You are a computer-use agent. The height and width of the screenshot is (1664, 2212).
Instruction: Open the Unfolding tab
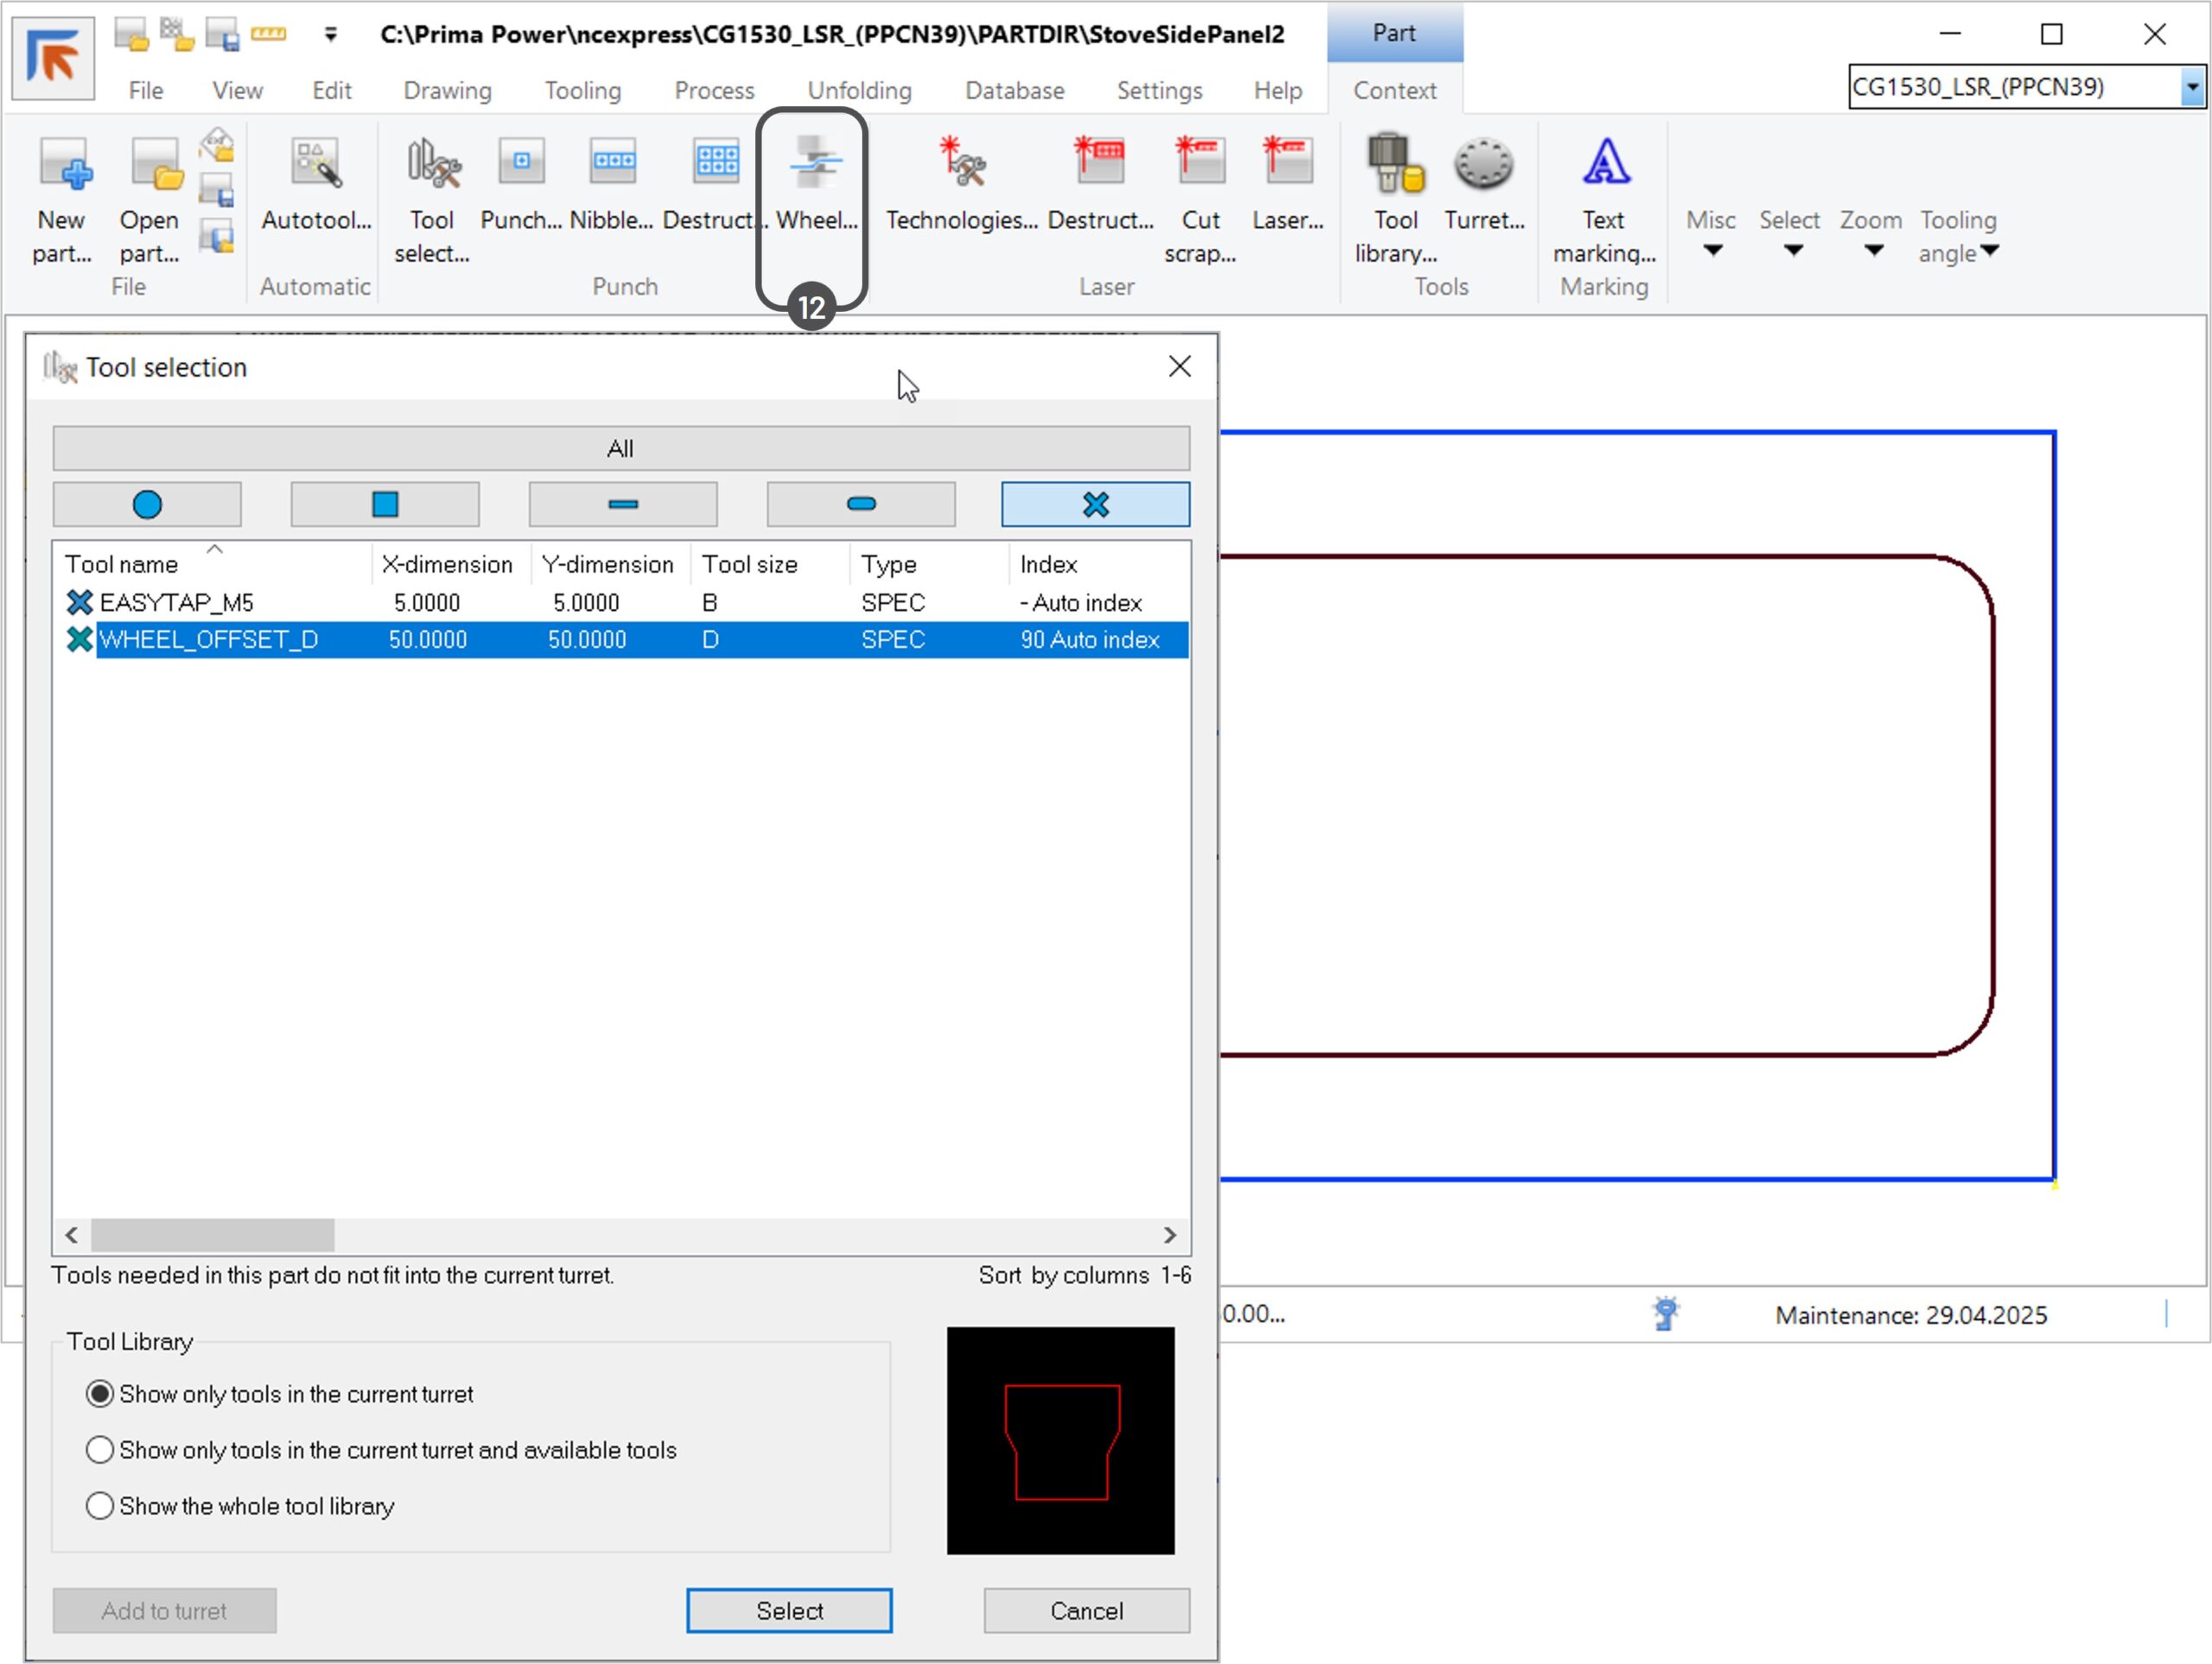tap(860, 90)
